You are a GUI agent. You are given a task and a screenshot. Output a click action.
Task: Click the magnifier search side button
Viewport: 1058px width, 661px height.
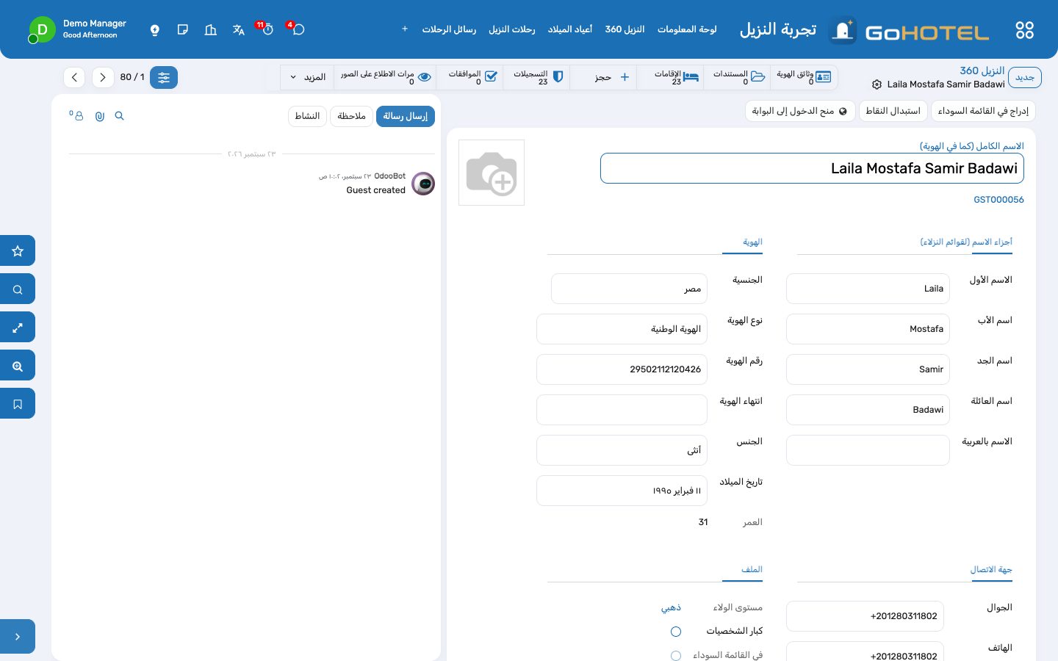18,289
